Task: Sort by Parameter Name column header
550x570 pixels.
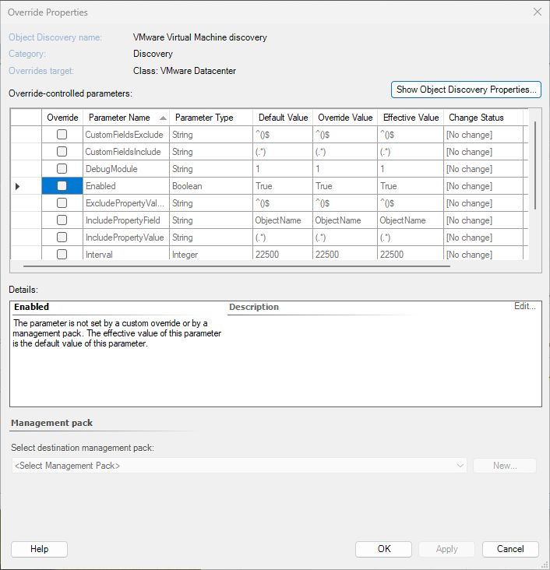Action: 126,118
